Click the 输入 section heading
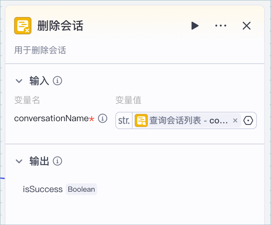271x225 pixels. pos(39,81)
